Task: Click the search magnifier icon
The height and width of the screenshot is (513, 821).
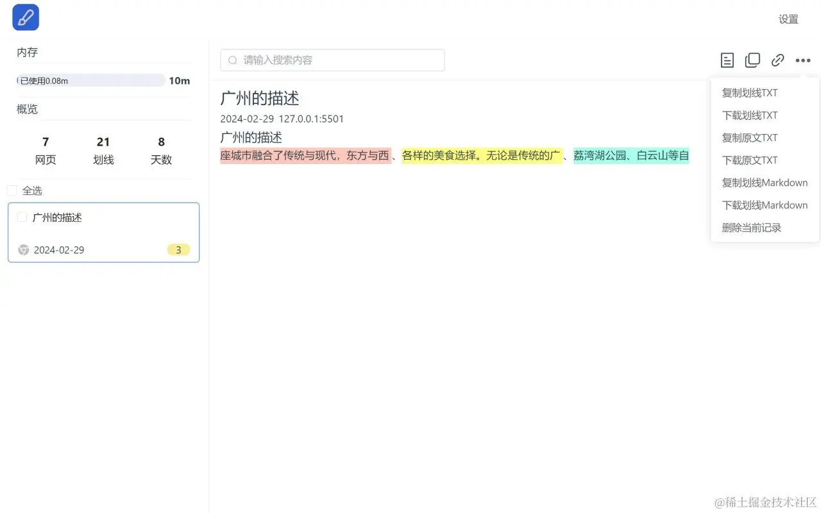Action: pos(232,60)
